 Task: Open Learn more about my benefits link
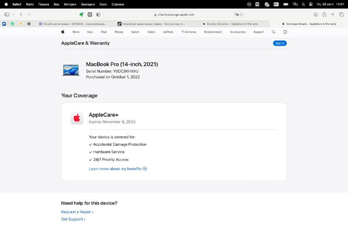[117, 169]
